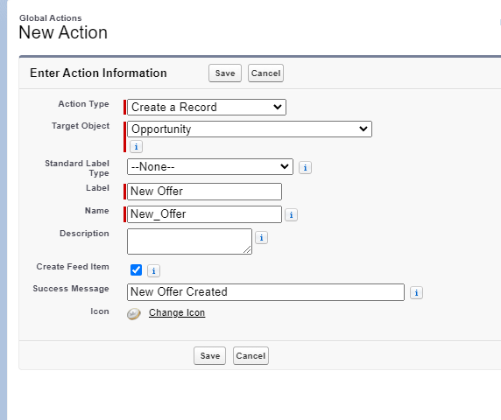Click the top Save button
The width and height of the screenshot is (501, 420).
(225, 73)
